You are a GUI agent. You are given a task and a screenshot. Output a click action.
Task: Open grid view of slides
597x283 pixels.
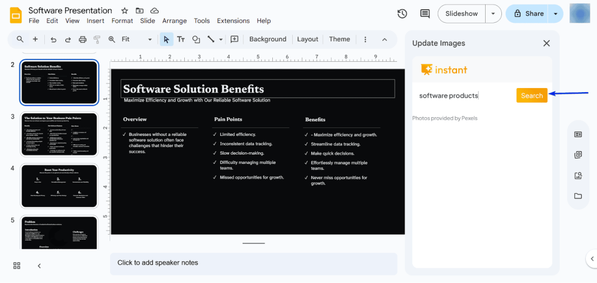point(17,265)
